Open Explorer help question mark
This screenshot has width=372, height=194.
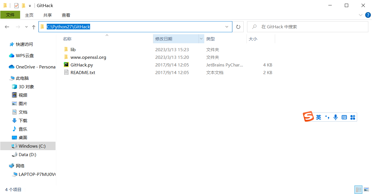(367, 15)
